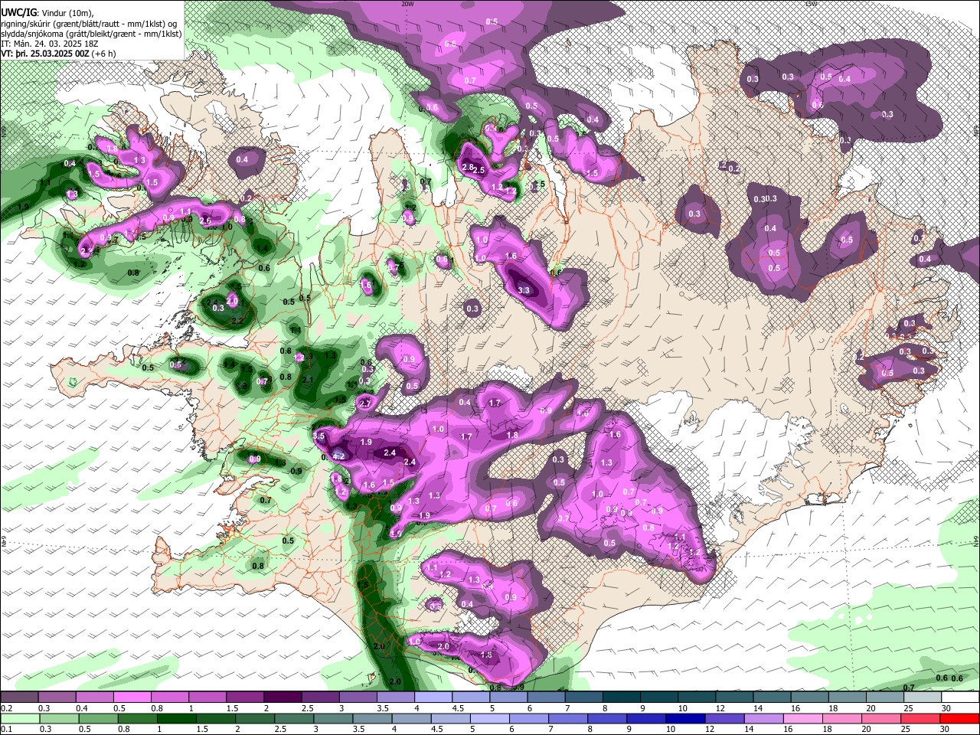Click the UWC/IG title label
This screenshot has height=735, width=980.
pos(18,12)
